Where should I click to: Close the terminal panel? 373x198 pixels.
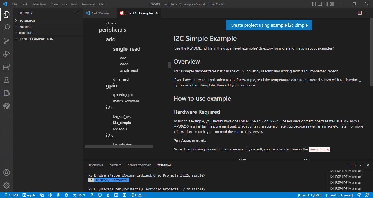pos(368,165)
